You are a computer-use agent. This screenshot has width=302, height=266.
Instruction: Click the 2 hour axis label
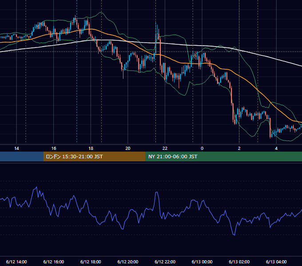[x=239, y=149]
